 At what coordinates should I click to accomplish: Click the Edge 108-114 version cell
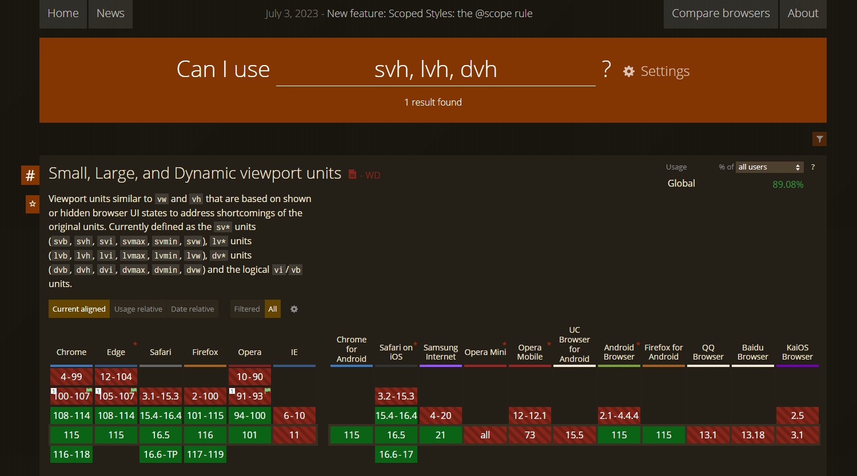pyautogui.click(x=116, y=416)
